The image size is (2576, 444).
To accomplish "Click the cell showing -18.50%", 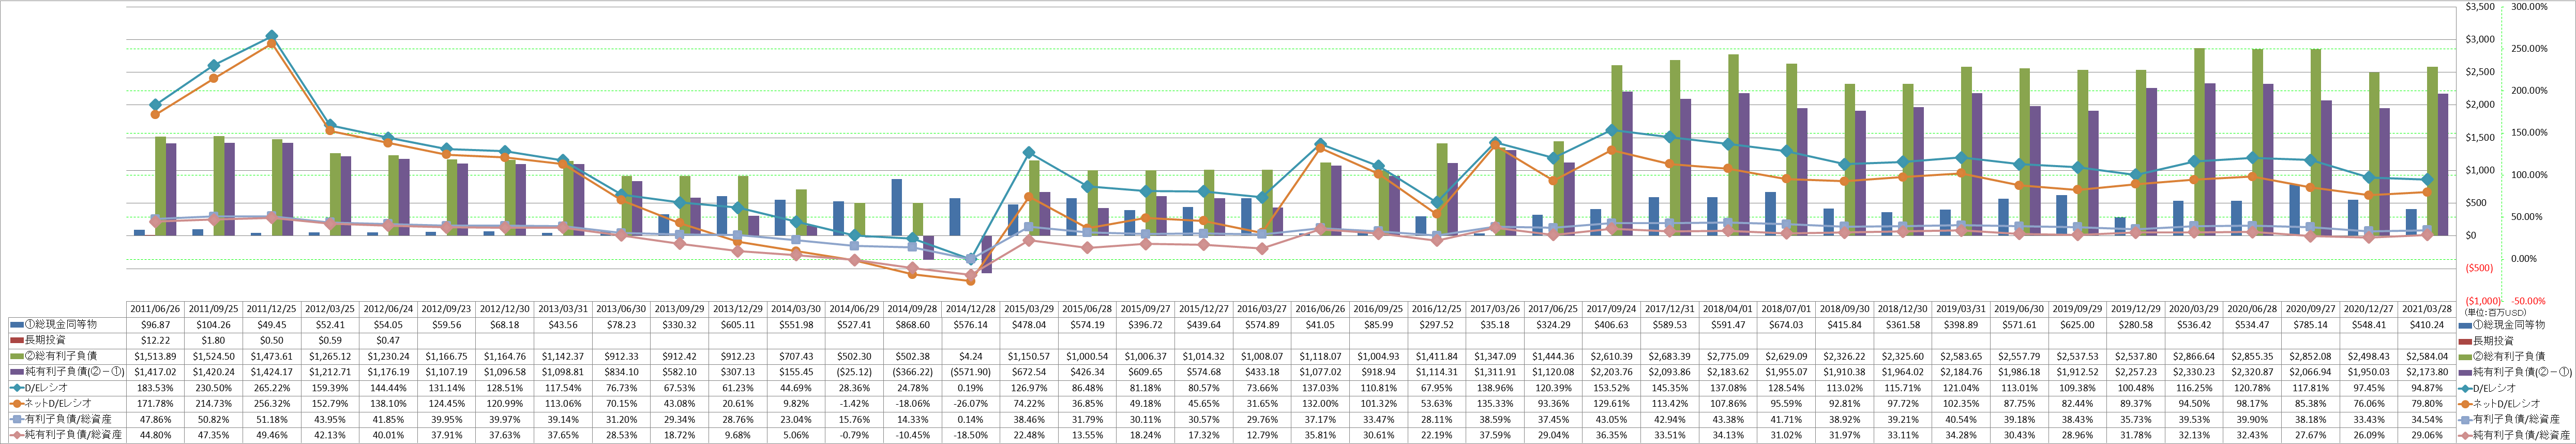I will 970,435.
